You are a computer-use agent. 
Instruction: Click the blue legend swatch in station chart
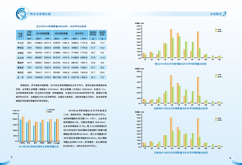pyautogui.click(x=46, y=109)
